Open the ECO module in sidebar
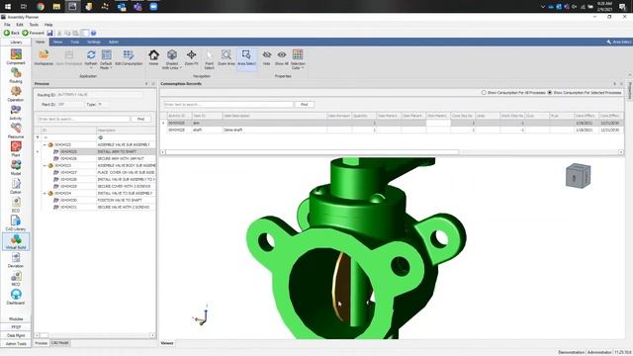This screenshot has height=356, width=633. [16, 205]
